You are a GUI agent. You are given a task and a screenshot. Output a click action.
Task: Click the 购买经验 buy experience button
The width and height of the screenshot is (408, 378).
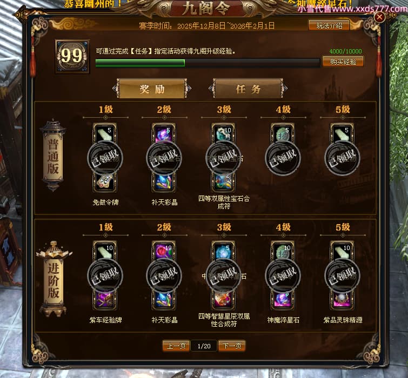point(343,62)
